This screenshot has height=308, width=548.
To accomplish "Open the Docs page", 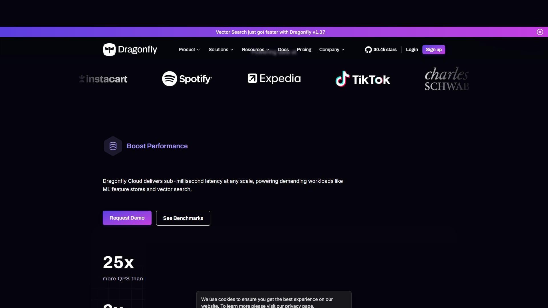I will point(283,50).
